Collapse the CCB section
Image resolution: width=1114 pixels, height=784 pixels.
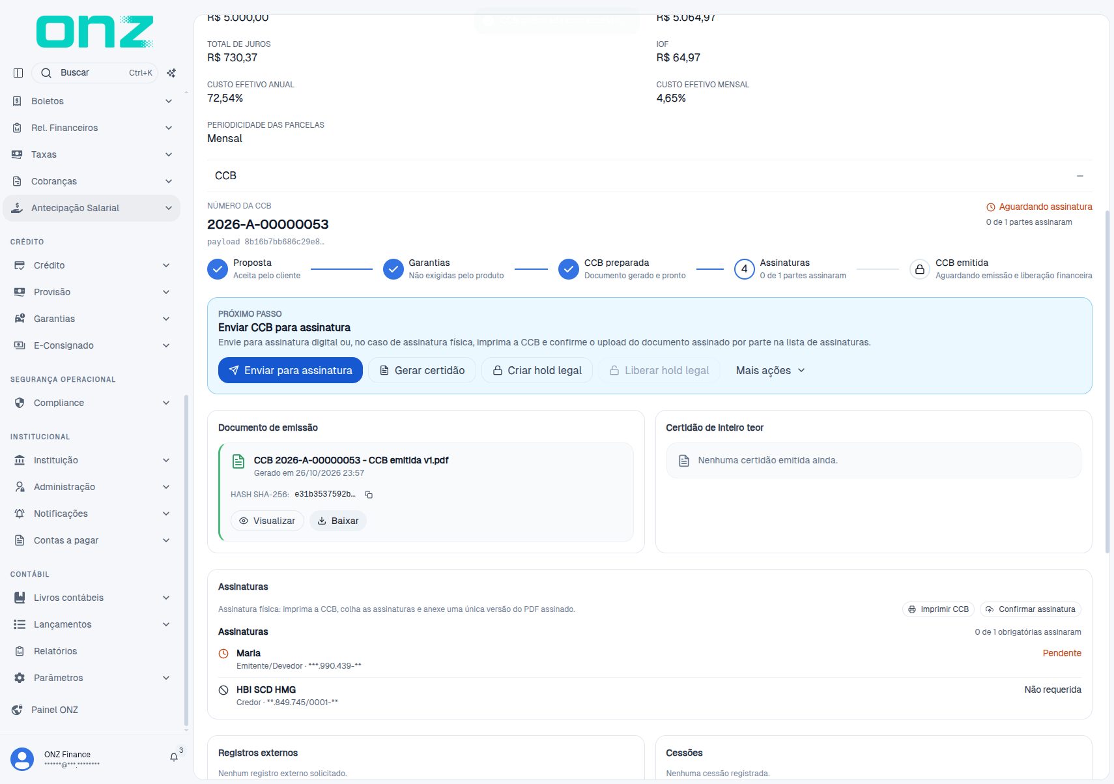[1080, 176]
